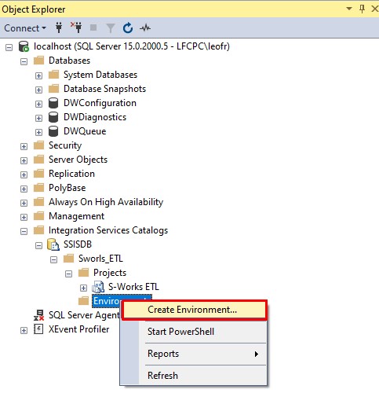Click the Database Snapshots folder icon
Image resolution: width=379 pixels, height=393 pixels.
[53, 89]
